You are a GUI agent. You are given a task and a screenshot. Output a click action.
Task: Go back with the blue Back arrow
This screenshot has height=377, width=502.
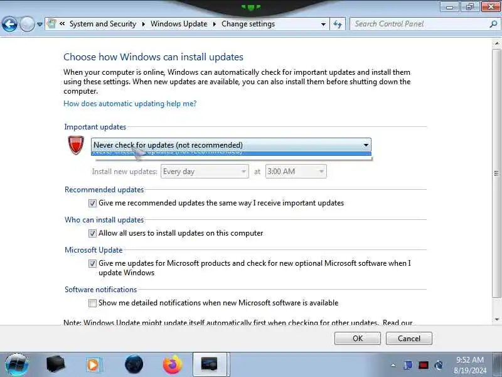point(9,24)
